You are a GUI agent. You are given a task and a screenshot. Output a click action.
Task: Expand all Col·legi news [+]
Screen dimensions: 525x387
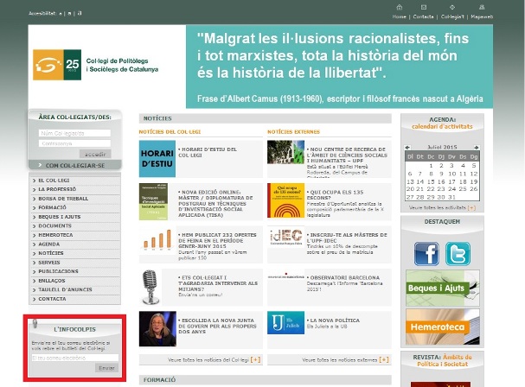[255, 360]
